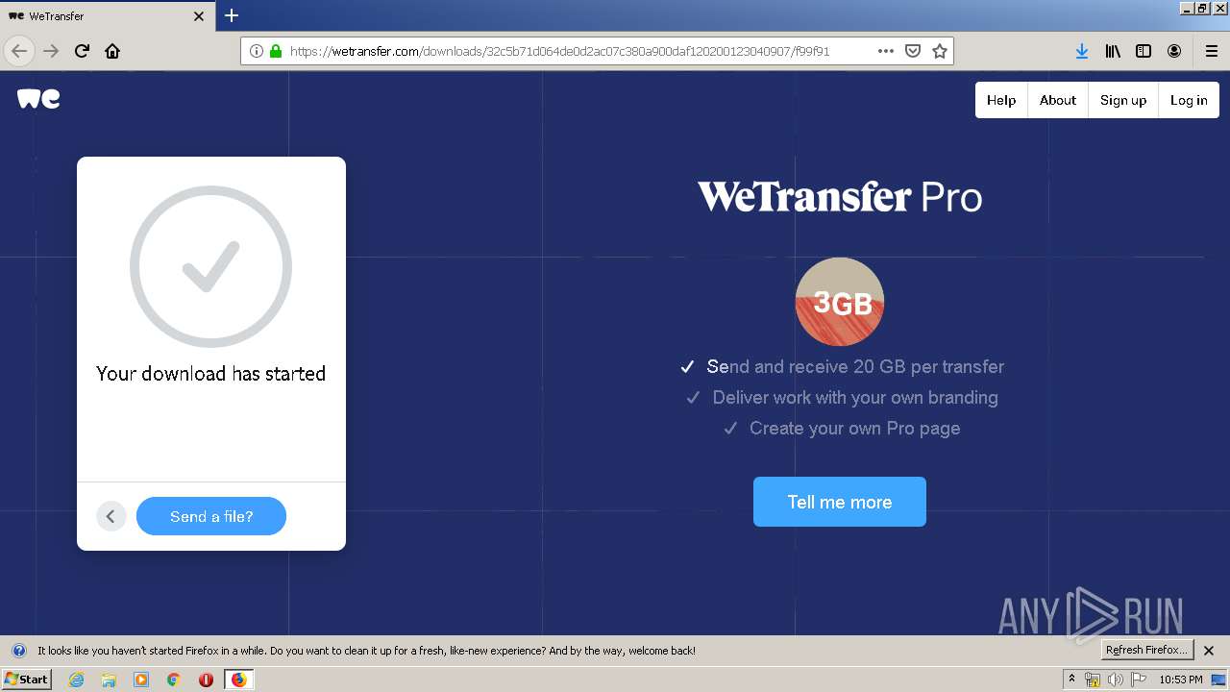1230x692 pixels.
Task: Bookmark this page with star icon
Action: coord(940,51)
